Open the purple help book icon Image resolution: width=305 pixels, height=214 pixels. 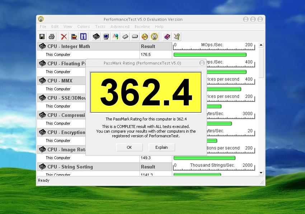tap(167, 37)
